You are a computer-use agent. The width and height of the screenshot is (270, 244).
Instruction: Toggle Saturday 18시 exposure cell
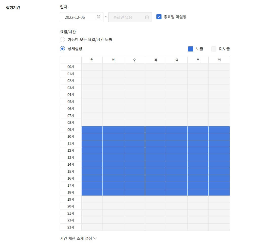point(198,192)
